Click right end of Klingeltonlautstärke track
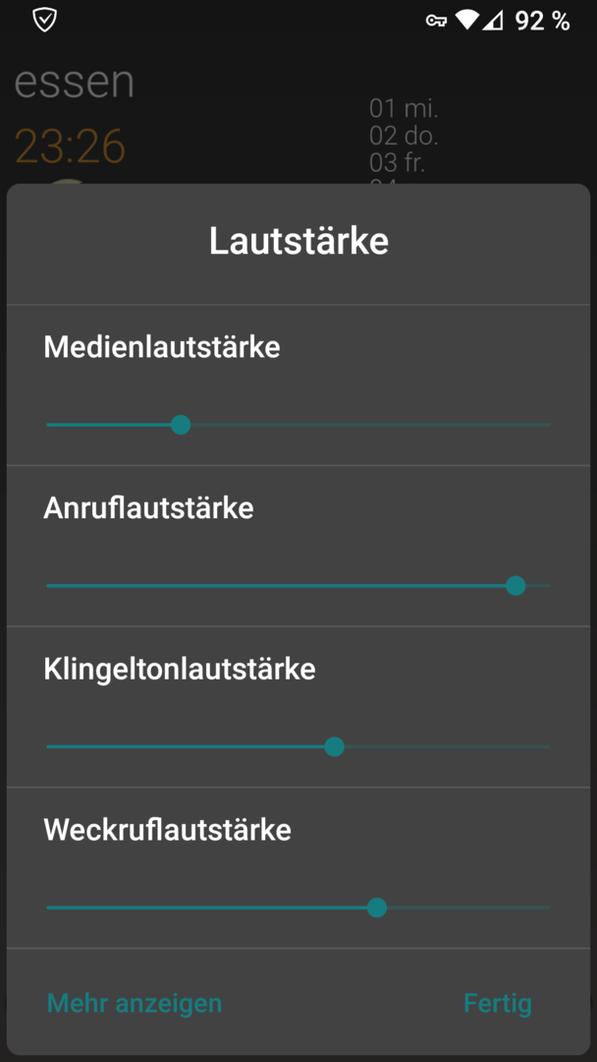The width and height of the screenshot is (597, 1062). (548, 746)
